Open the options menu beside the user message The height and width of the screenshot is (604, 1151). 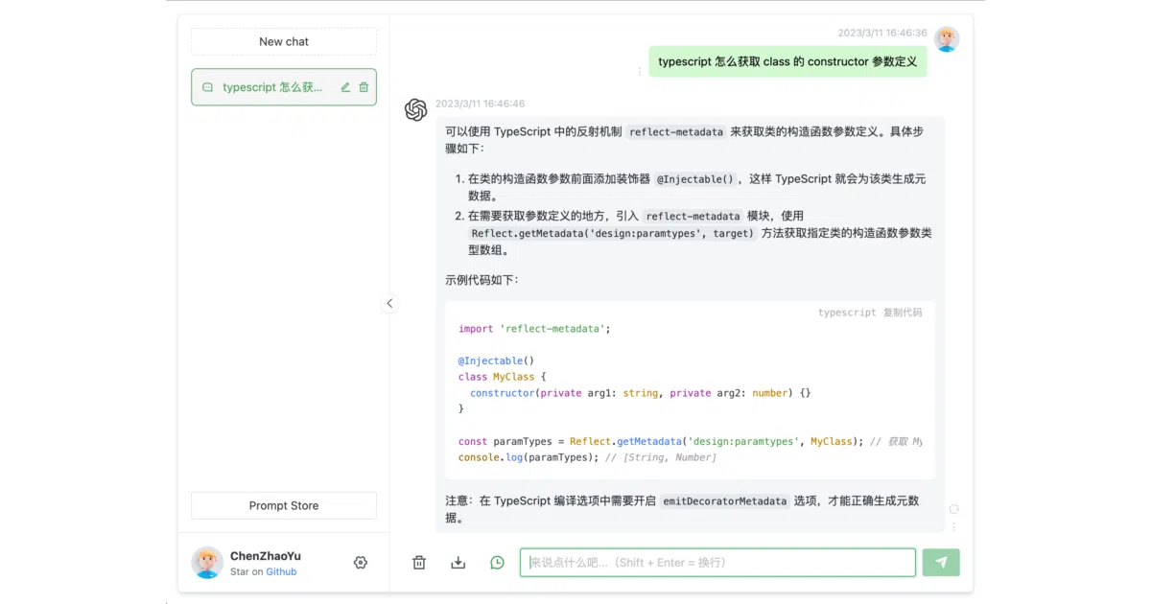(x=640, y=71)
